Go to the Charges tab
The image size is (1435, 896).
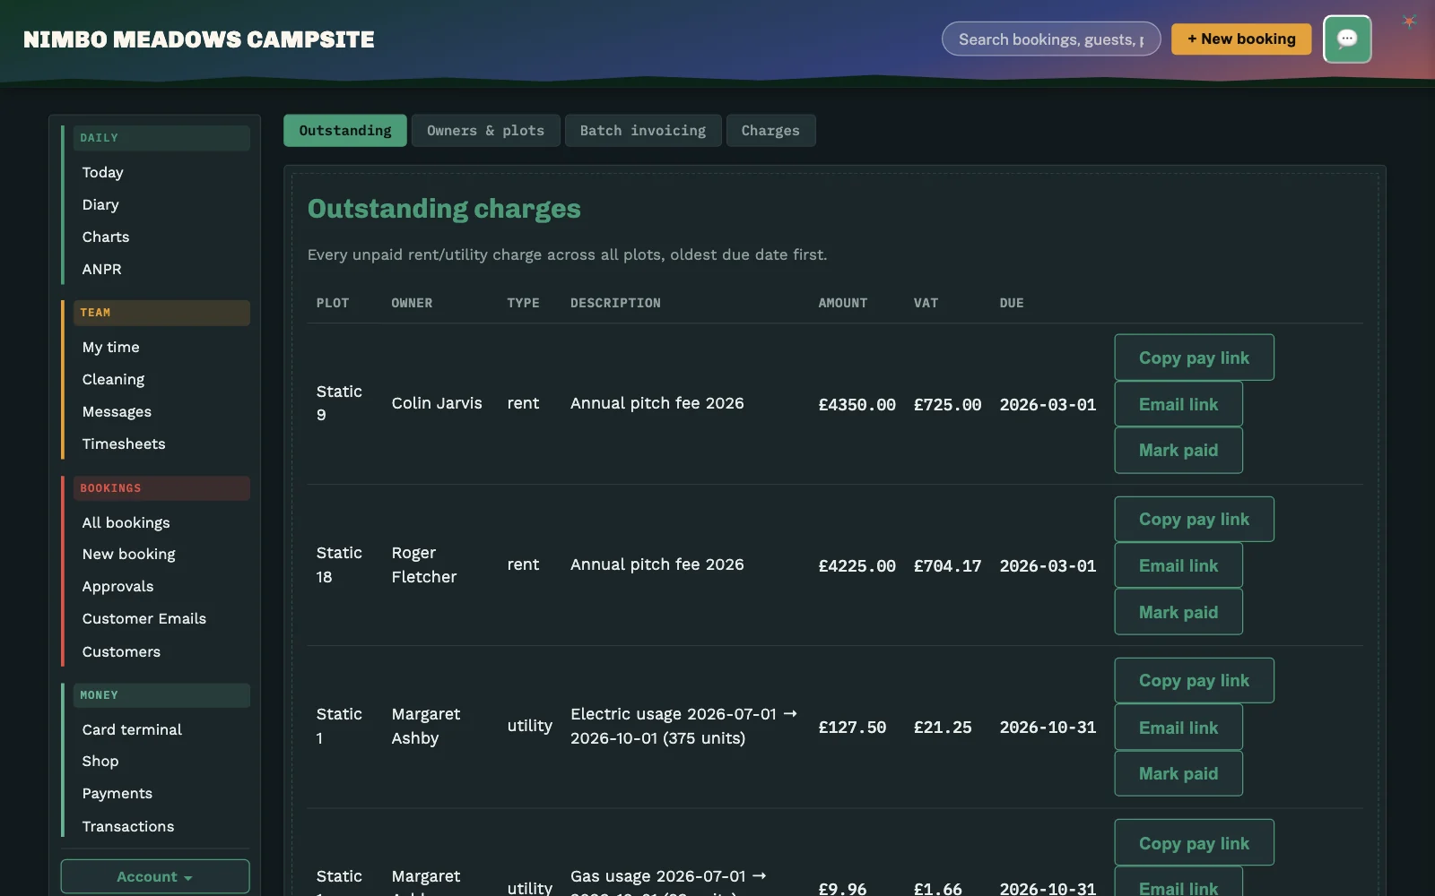(770, 131)
